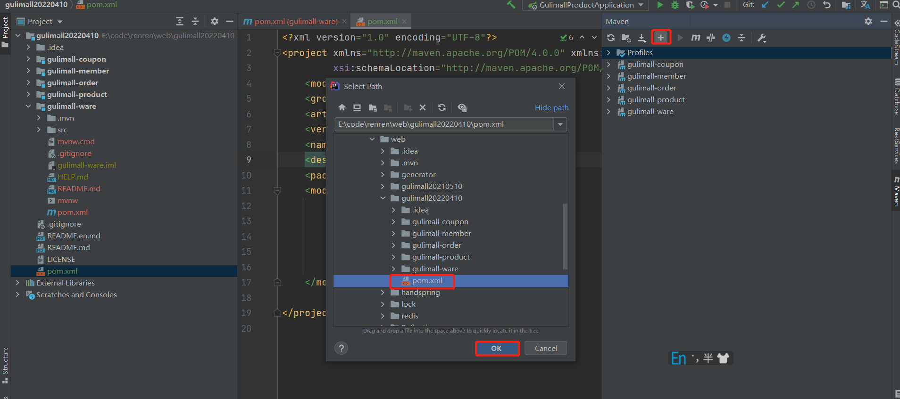This screenshot has width=900, height=399.
Task: Expand handspring folder in dialog tree
Action: coord(383,292)
